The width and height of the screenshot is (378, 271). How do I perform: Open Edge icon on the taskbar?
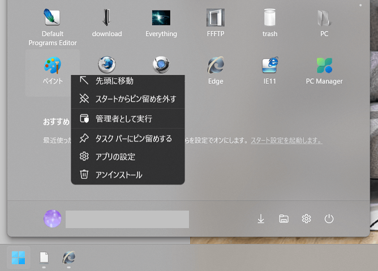(69, 258)
